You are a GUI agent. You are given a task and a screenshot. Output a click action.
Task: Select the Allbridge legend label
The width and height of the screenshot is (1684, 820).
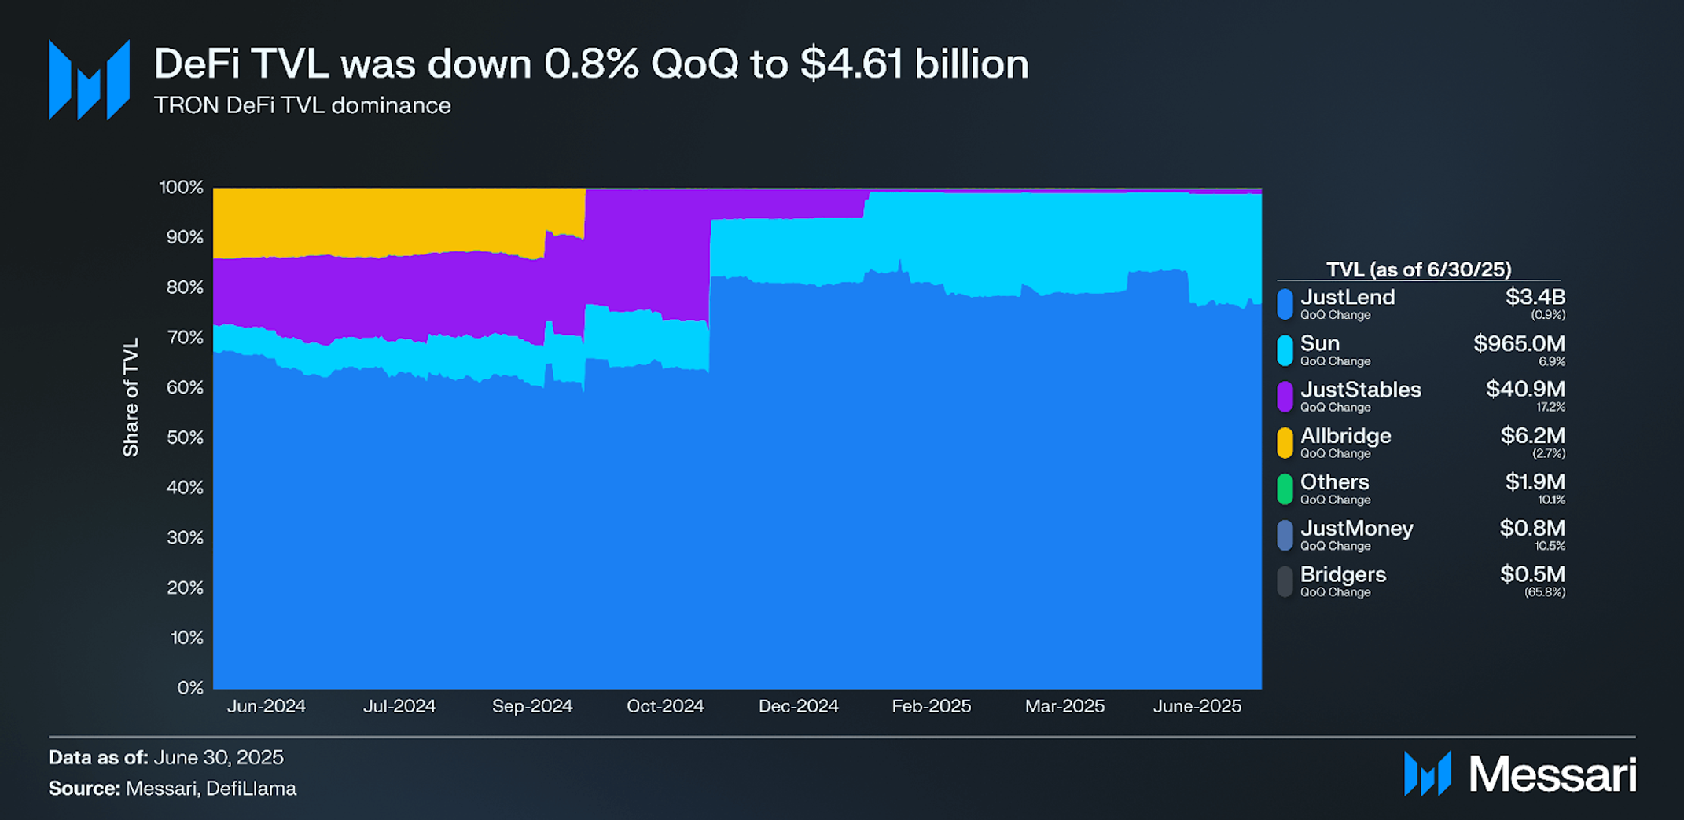click(x=1345, y=436)
